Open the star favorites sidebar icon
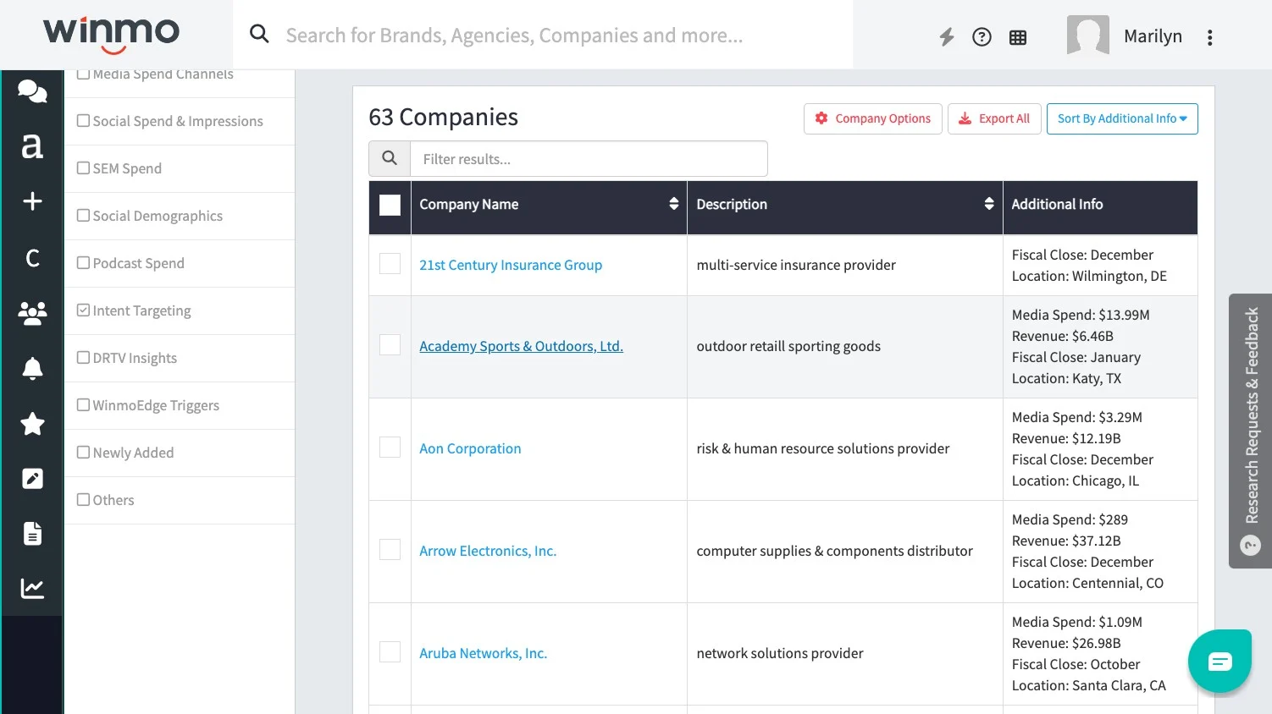 (x=32, y=423)
